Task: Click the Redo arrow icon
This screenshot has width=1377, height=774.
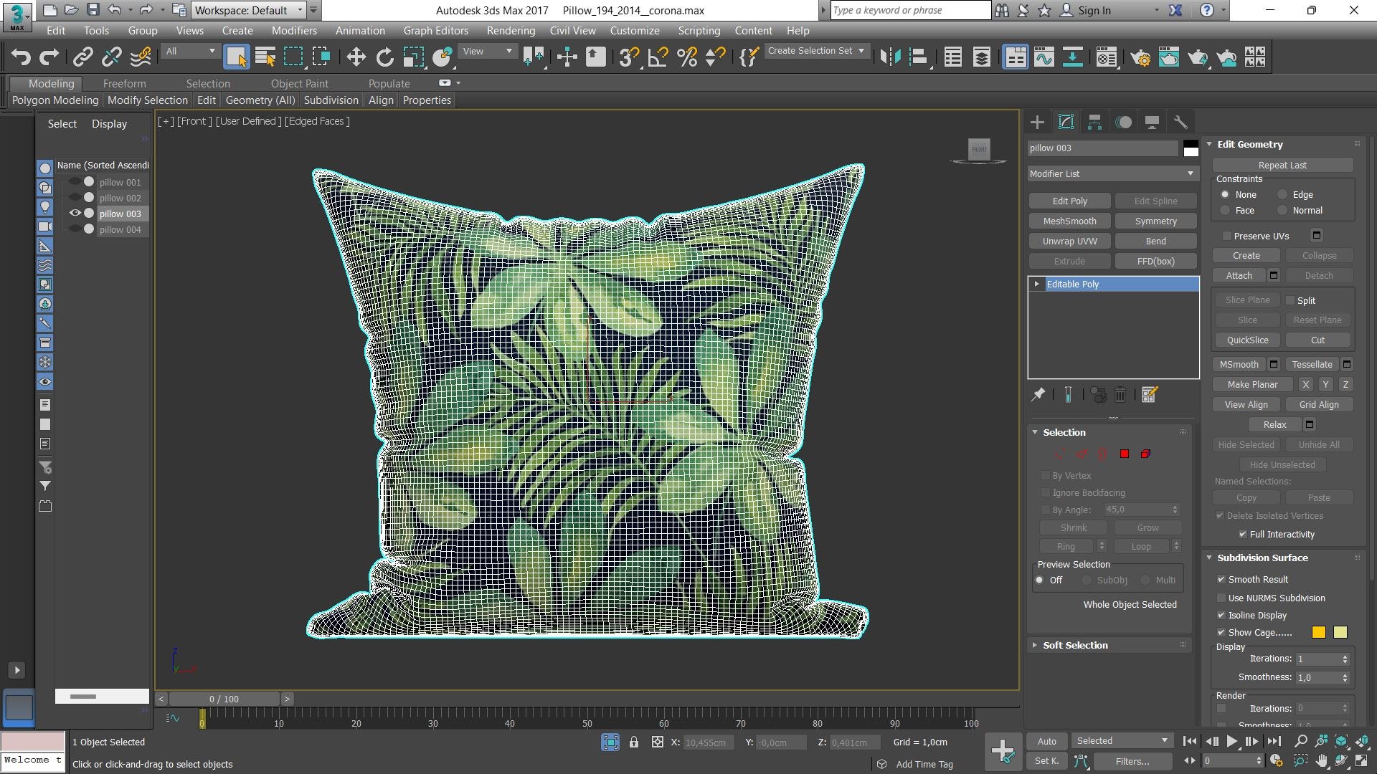Action: 49,57
